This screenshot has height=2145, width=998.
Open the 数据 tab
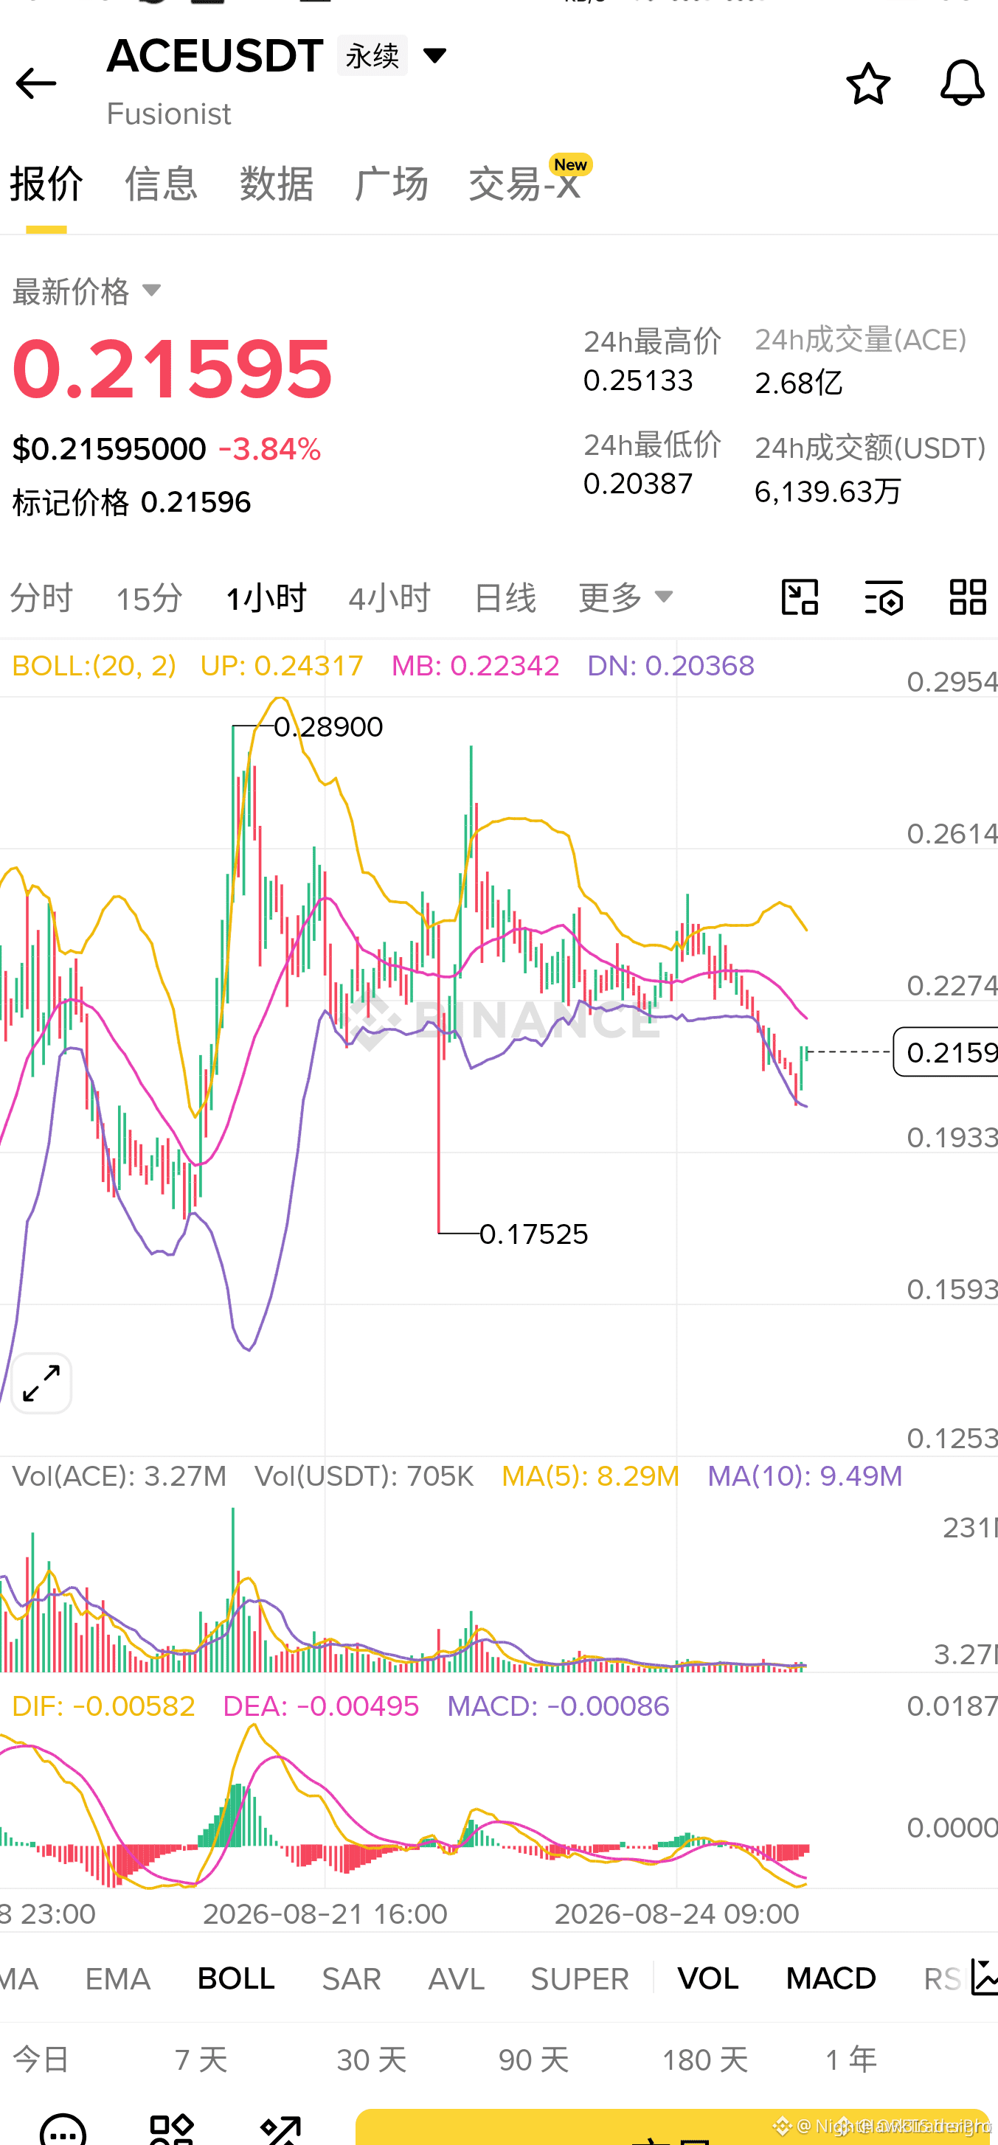[x=277, y=183]
